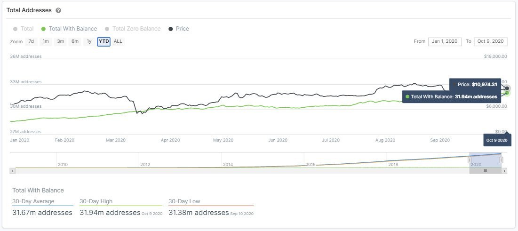Grab the right navigator range handle
The width and height of the screenshot is (518, 231).
coord(501,160)
